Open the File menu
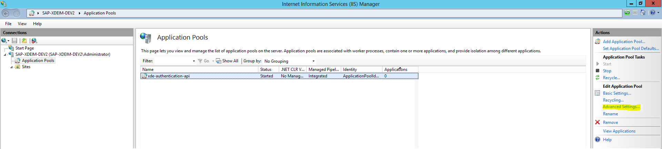The image size is (662, 149). (8, 24)
